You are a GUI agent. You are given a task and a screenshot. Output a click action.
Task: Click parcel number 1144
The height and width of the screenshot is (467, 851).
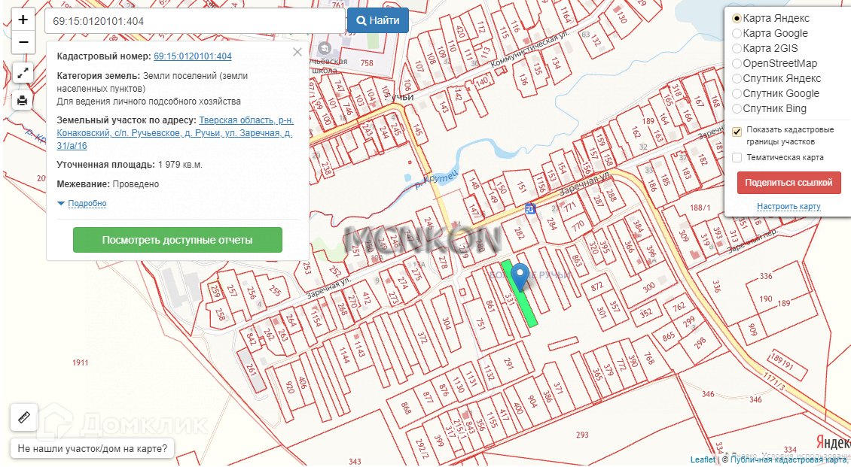click(344, 355)
